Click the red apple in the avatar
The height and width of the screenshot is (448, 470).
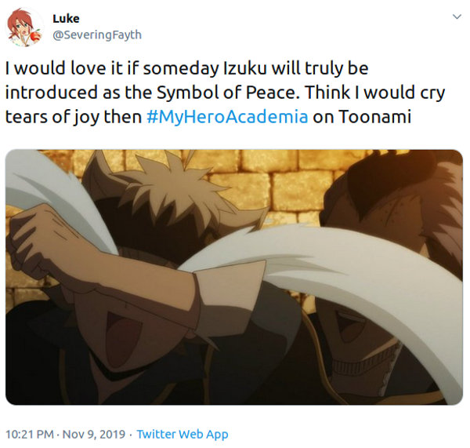tap(36, 36)
